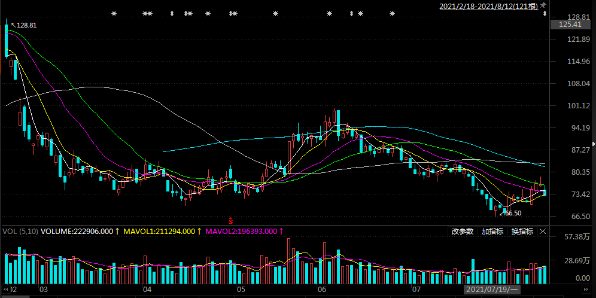Jump to month 07 on the time axis
Screen dimensions: 596x298
pos(416,290)
